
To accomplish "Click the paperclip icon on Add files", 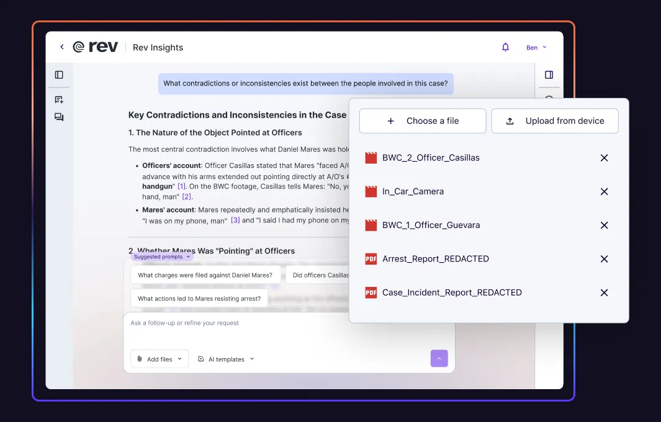I will (140, 359).
